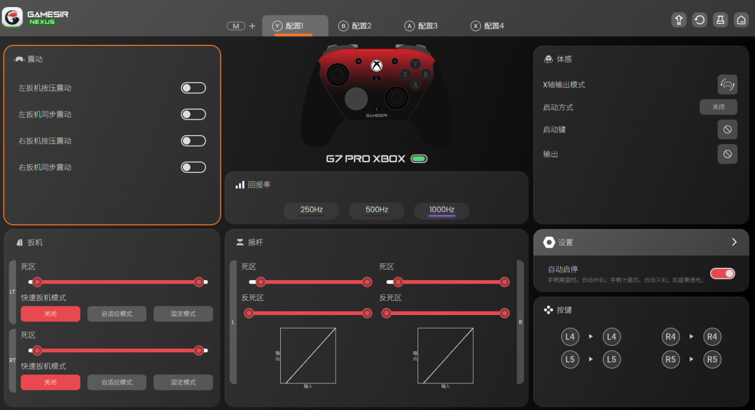Click the 体感 cube icon
Viewport: 755px width, 410px height.
click(549, 60)
